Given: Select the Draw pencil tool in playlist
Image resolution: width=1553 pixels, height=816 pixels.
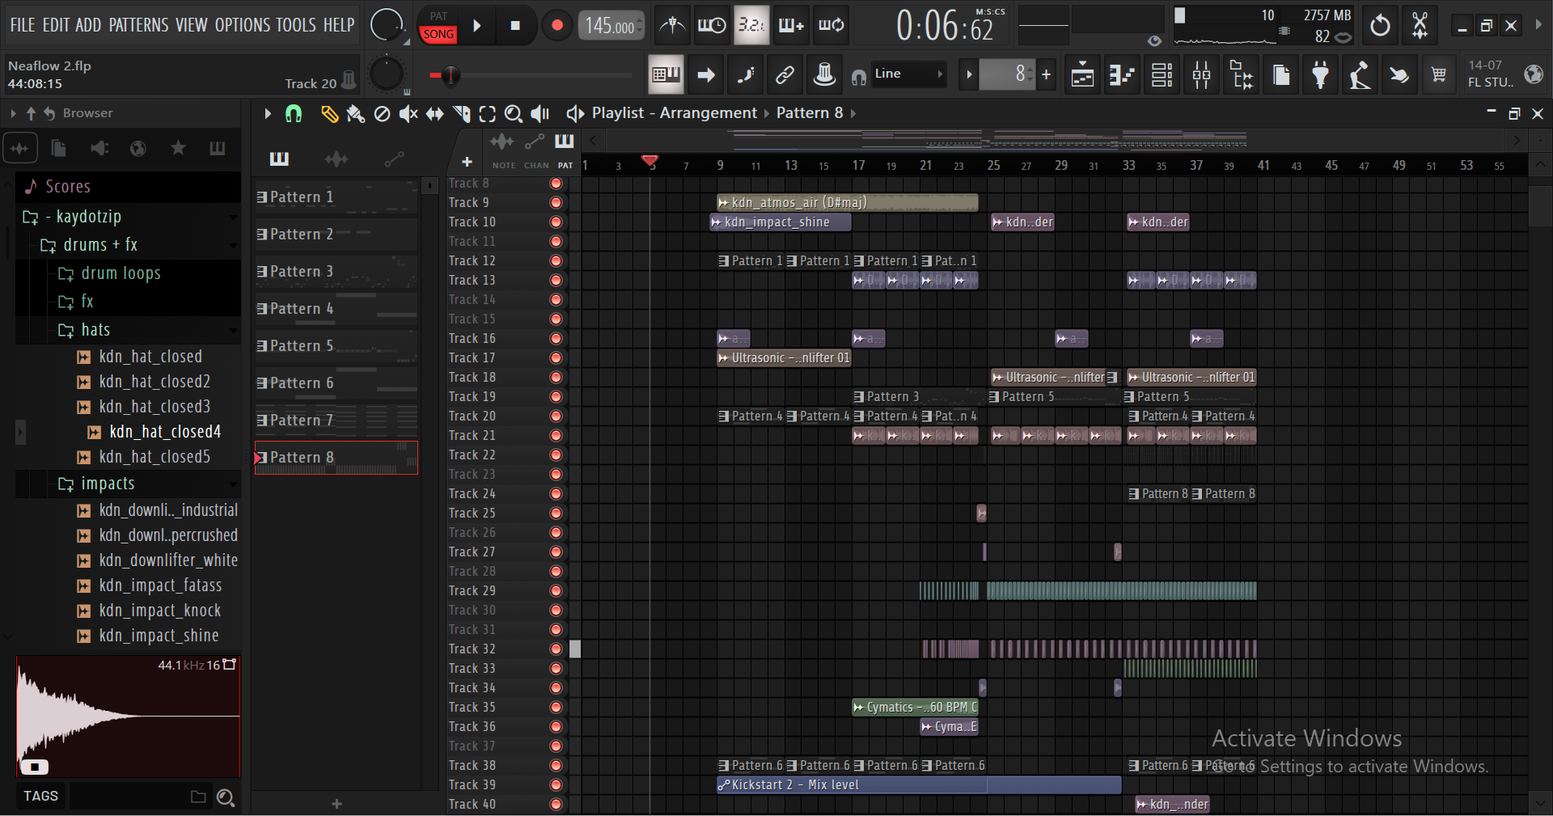Looking at the screenshot, I should tap(328, 114).
